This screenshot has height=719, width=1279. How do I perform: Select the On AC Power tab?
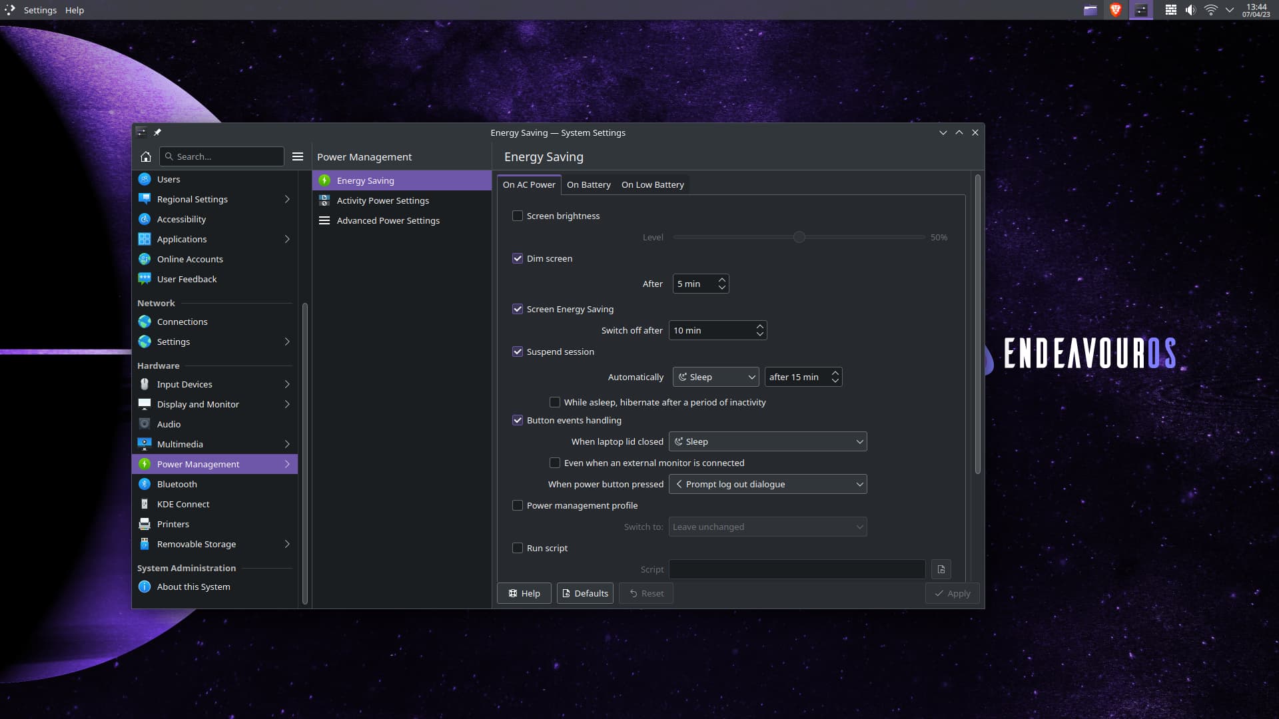pos(529,184)
